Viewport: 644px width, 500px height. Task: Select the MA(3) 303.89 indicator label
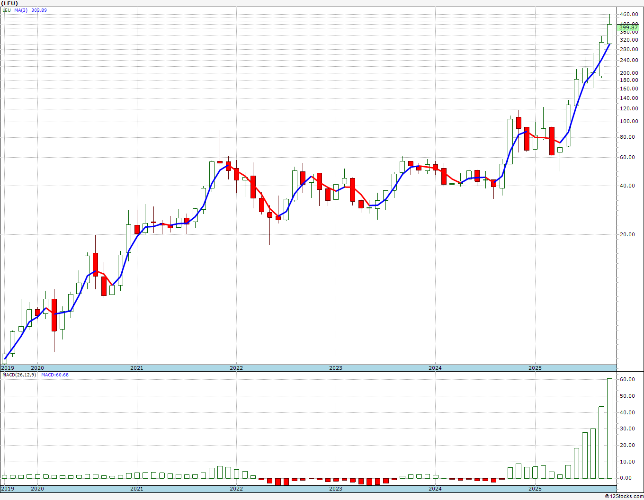tap(30, 10)
